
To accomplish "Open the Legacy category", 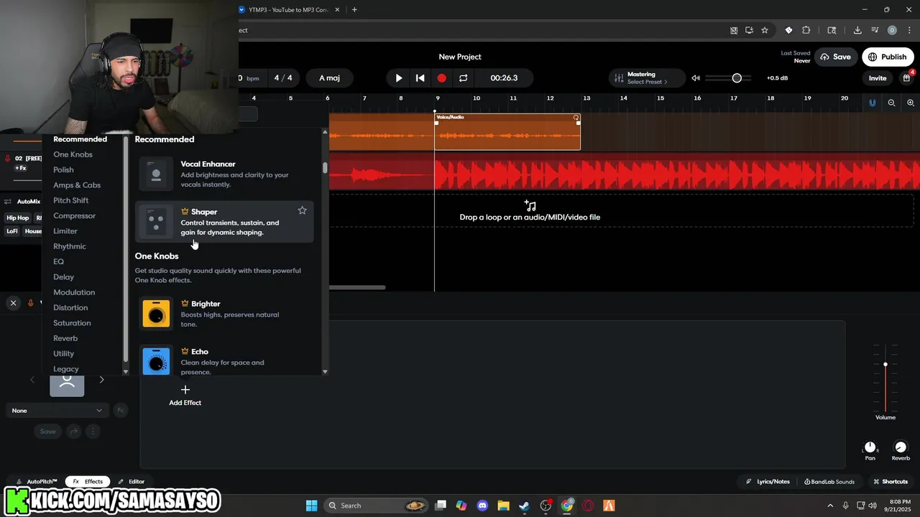I will coord(66,368).
